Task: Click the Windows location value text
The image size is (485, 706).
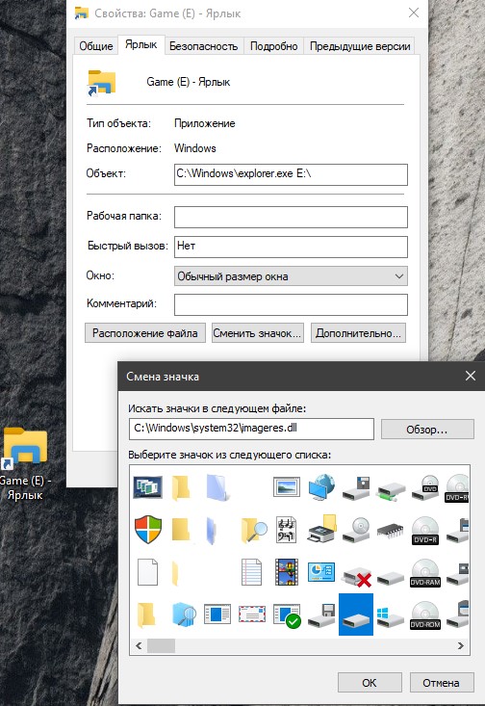Action: 194,148
